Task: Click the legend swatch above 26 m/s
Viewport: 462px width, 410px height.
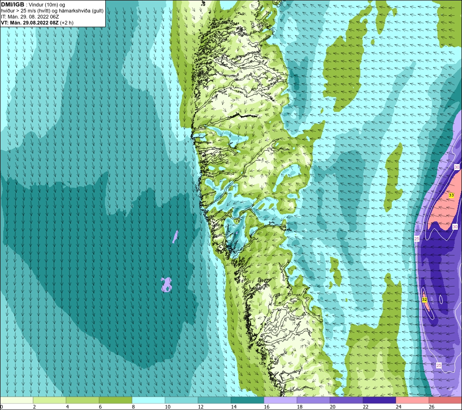Action: coord(445,400)
